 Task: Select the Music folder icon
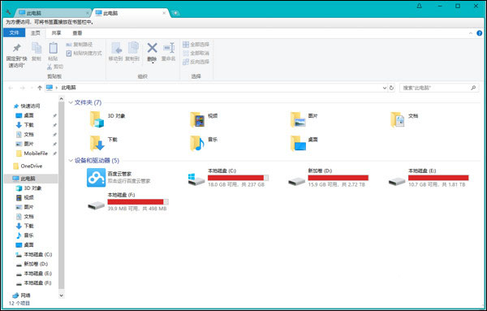(x=197, y=143)
